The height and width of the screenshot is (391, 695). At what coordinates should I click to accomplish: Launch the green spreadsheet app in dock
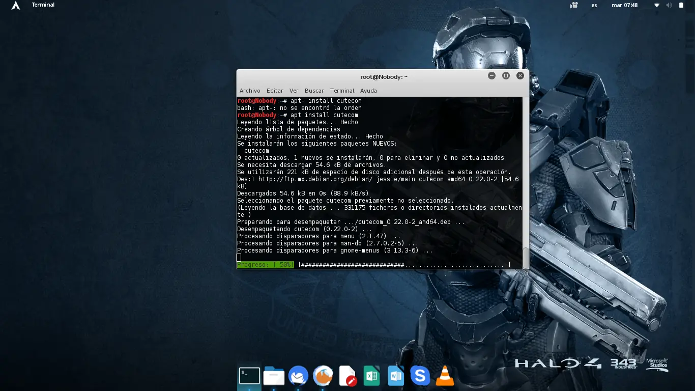pyautogui.click(x=371, y=376)
